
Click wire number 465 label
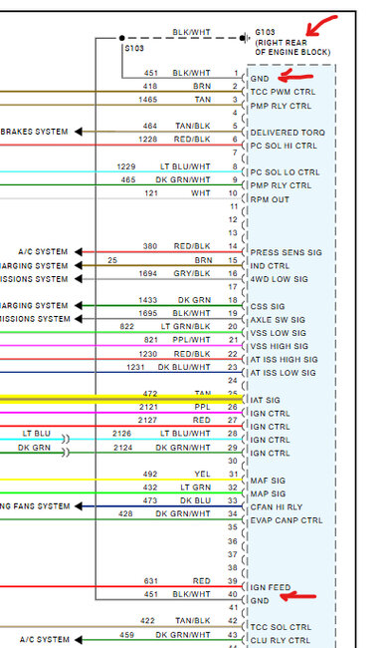pos(128,179)
